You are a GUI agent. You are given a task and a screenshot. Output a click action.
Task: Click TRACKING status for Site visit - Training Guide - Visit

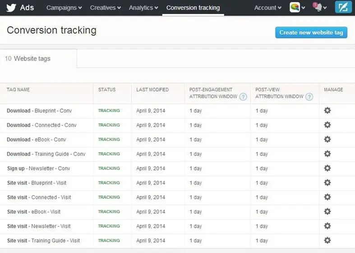tap(109, 240)
